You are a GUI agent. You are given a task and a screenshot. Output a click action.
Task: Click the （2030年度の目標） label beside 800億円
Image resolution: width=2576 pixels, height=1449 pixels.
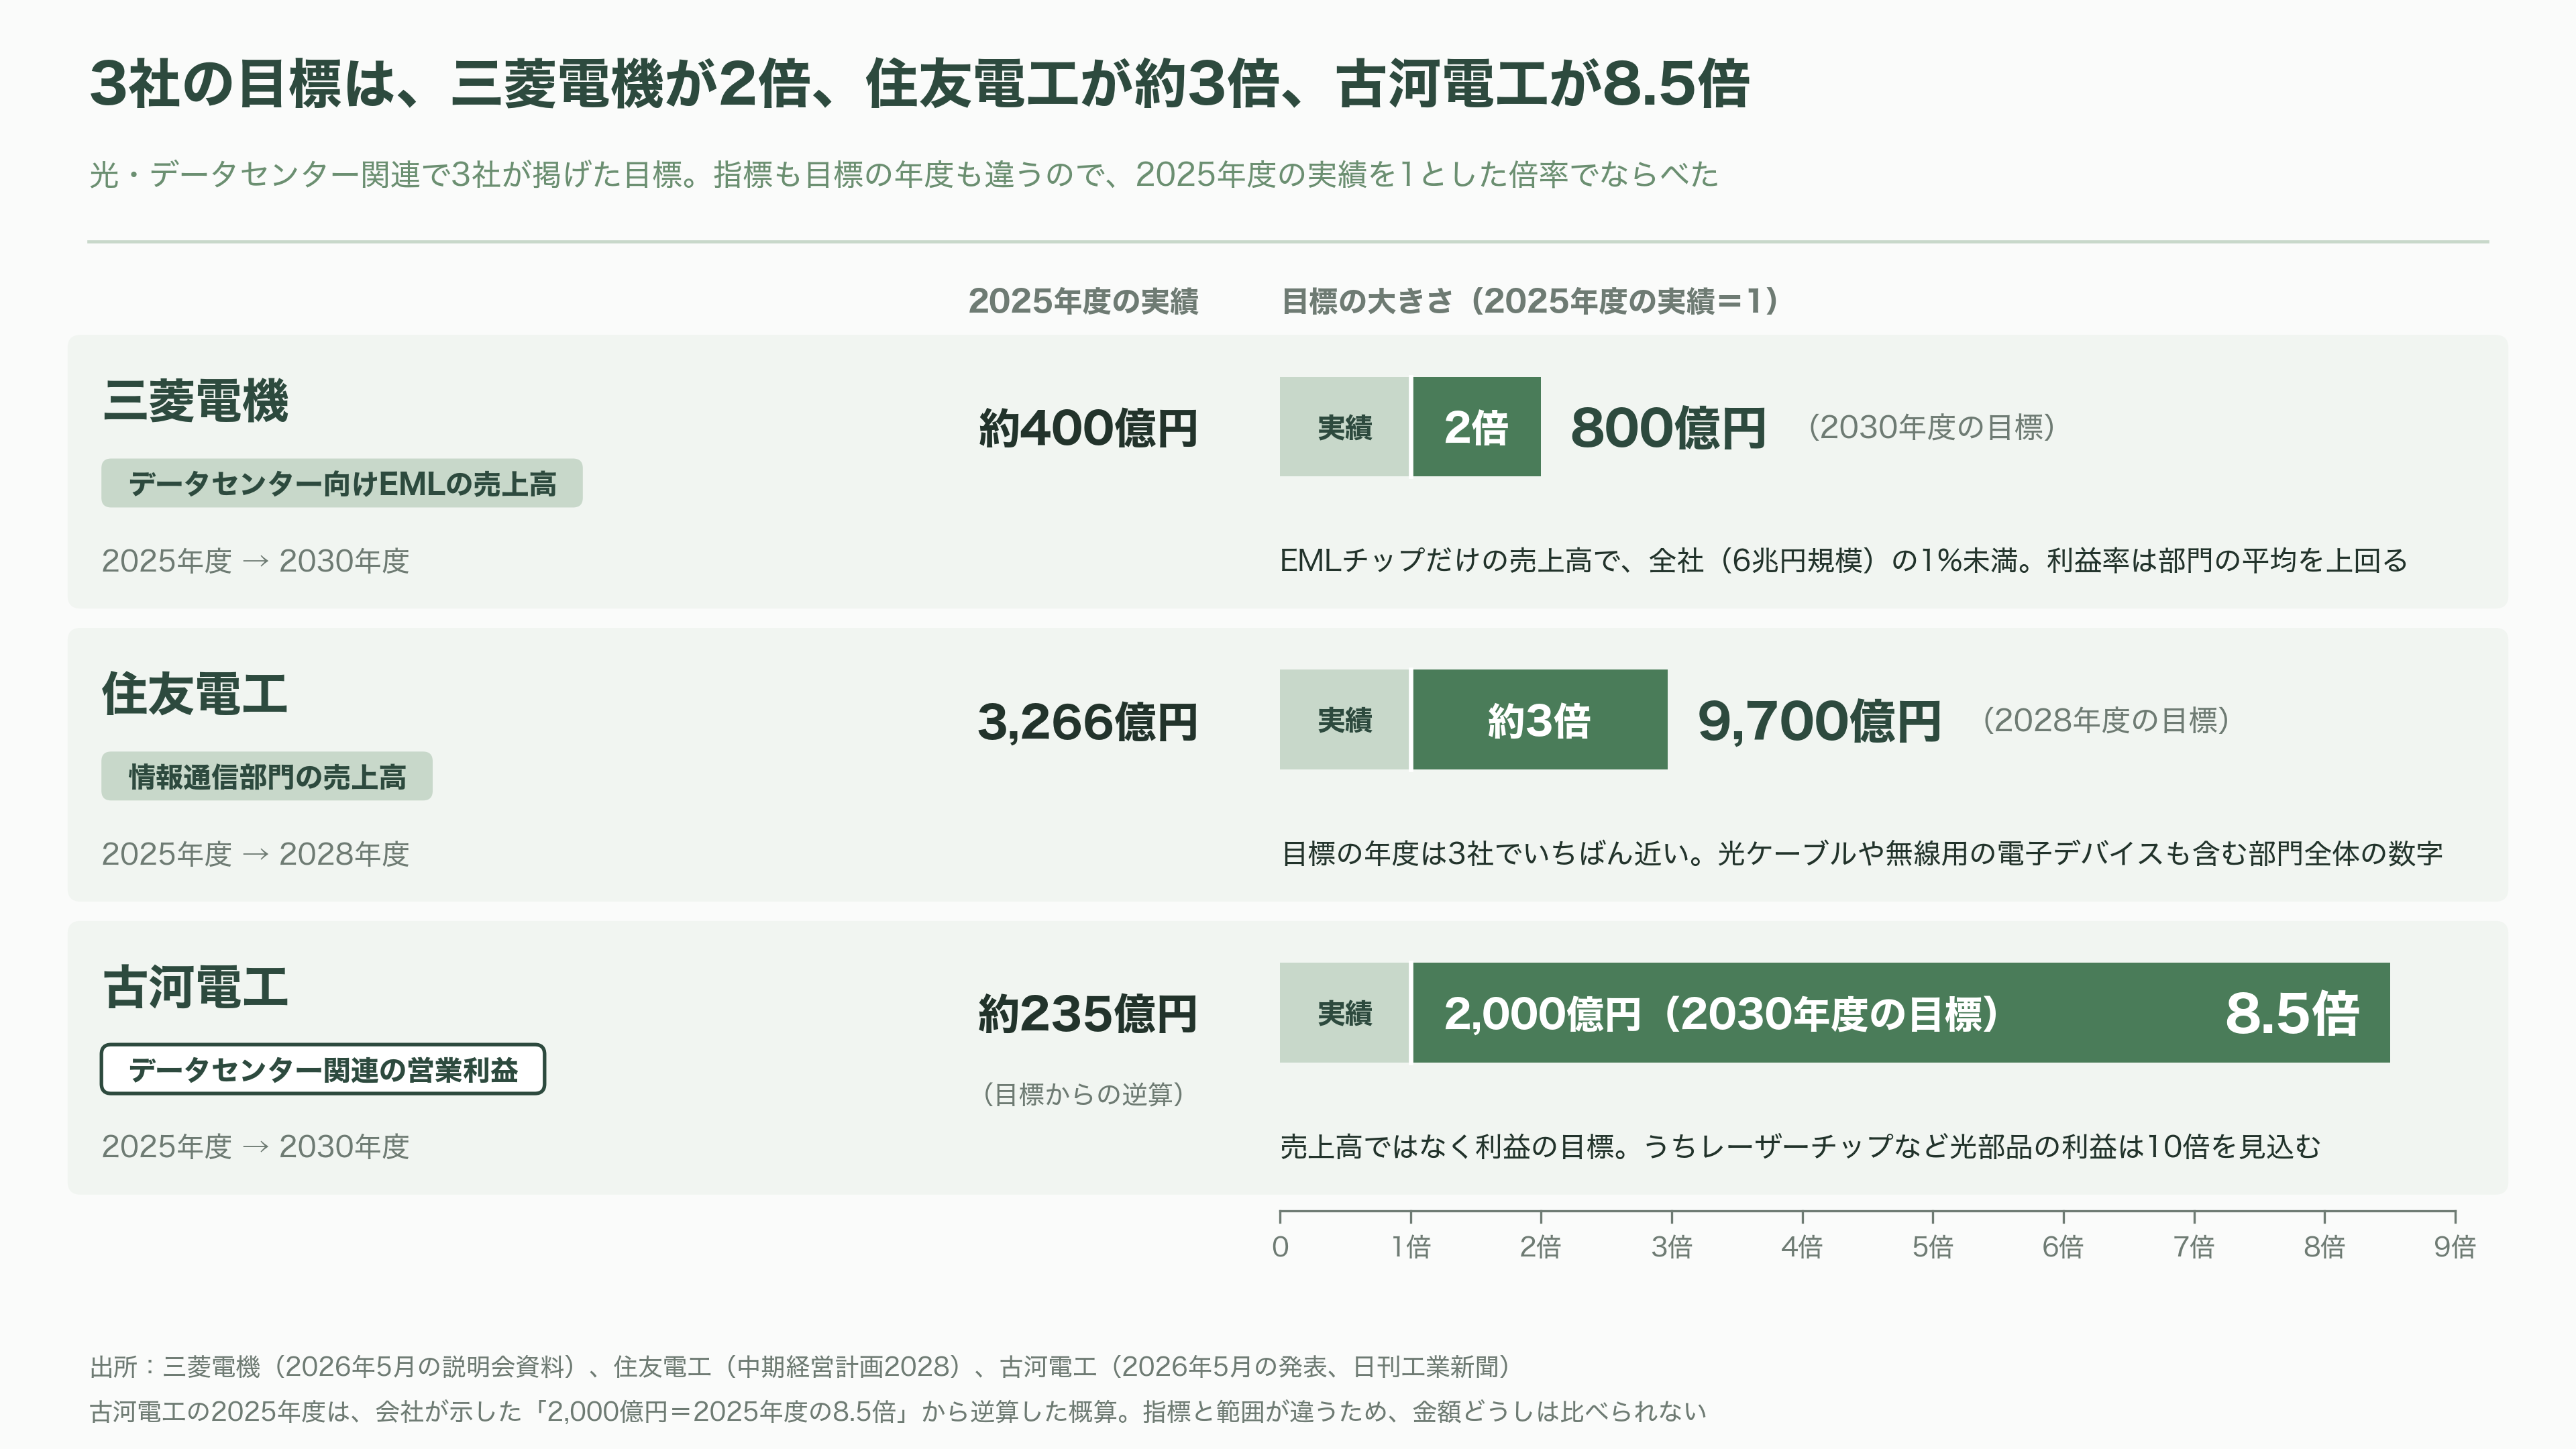pos(1931,427)
